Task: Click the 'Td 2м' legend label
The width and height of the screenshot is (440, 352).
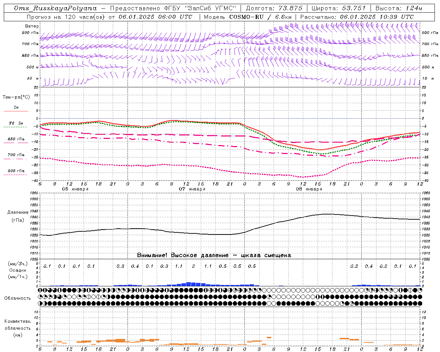Action: tap(16, 123)
